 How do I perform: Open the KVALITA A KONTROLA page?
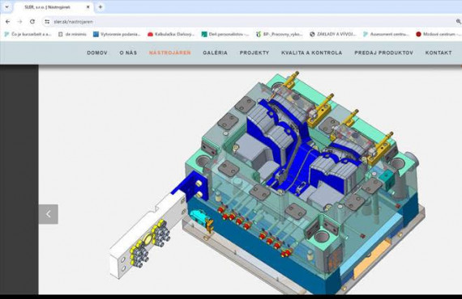(312, 53)
